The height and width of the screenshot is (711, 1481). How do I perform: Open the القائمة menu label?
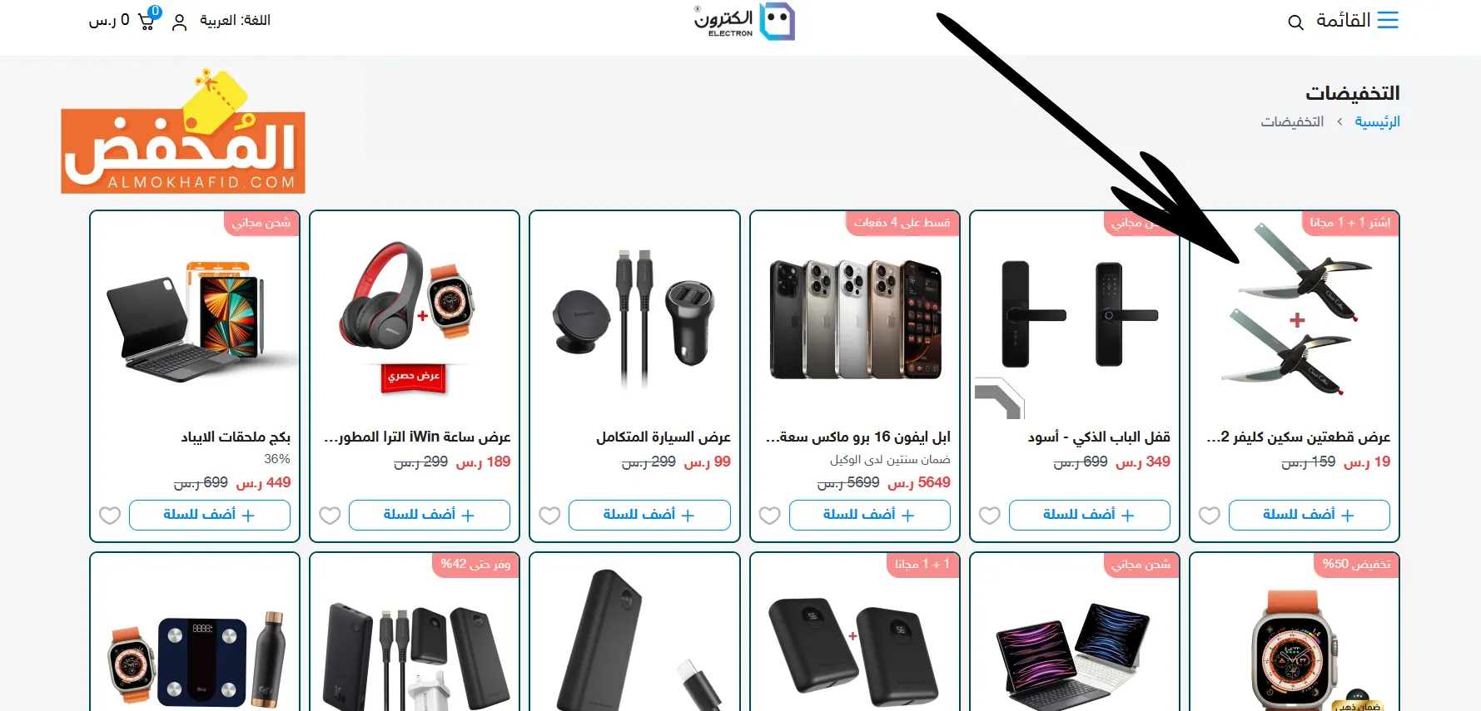(x=1343, y=20)
